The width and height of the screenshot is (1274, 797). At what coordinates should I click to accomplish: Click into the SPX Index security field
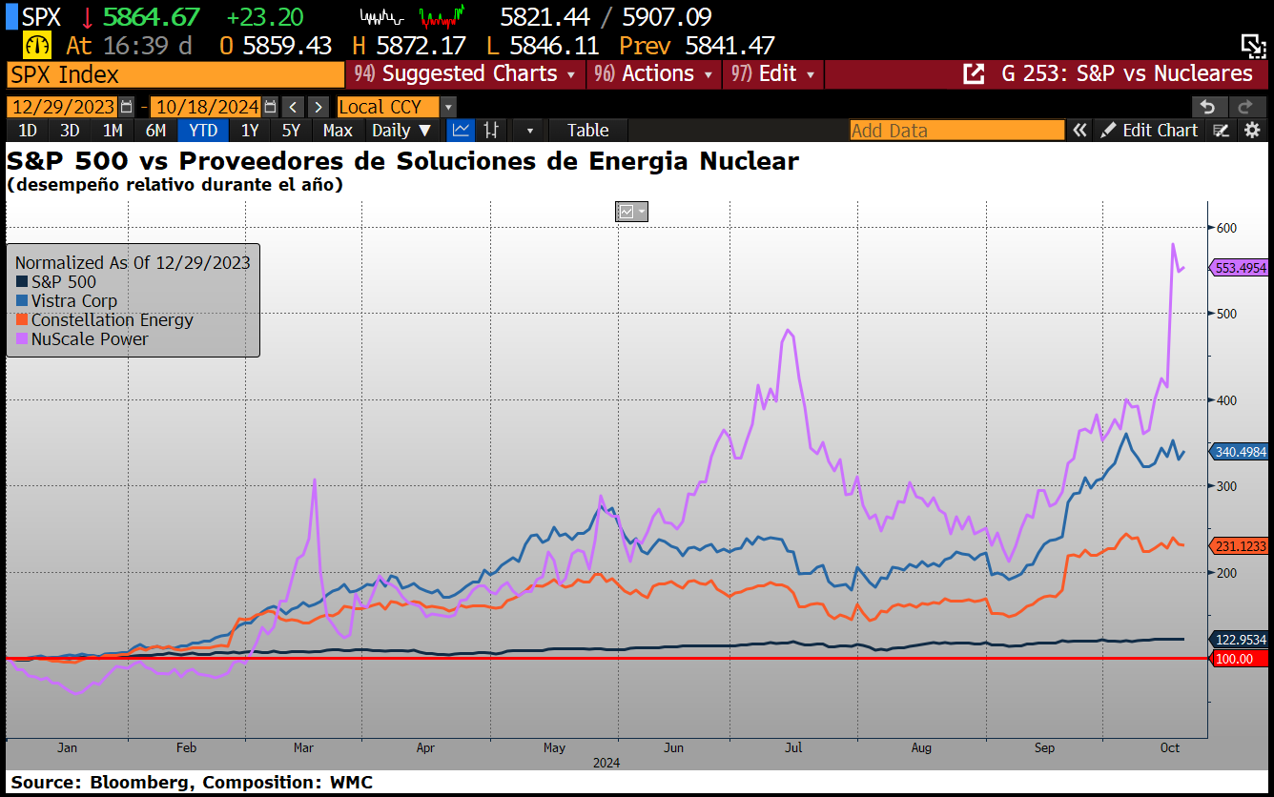[175, 74]
